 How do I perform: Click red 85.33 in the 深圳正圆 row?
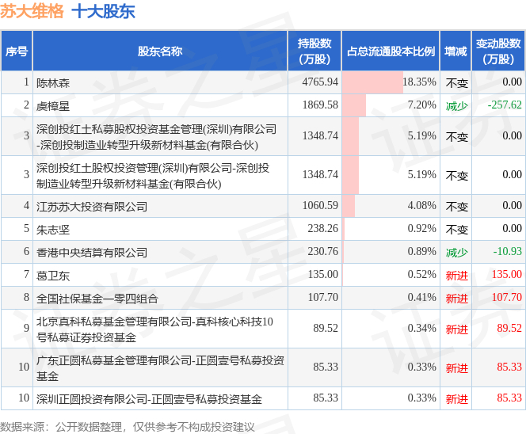pos(509,398)
